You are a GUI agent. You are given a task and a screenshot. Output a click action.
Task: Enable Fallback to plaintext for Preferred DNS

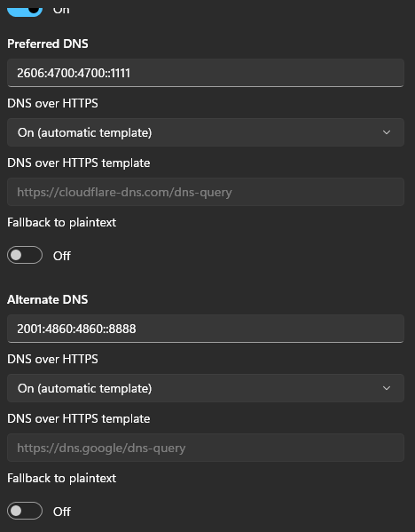(x=25, y=255)
